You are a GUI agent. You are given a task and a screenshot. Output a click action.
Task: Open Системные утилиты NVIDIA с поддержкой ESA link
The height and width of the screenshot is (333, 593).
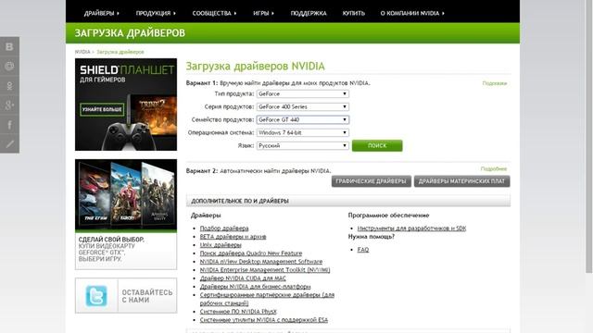263,320
